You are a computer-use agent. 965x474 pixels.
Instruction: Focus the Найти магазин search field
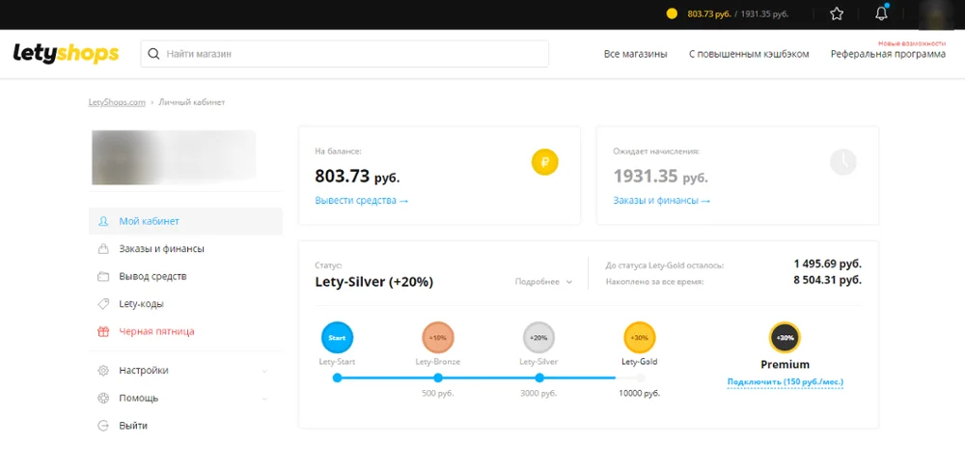pos(345,54)
